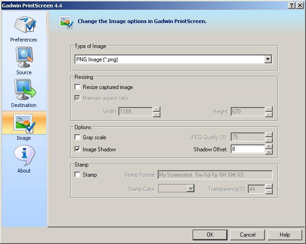Confirm settings with the OK button
Viewport: 306px width, 244px height.
pyautogui.click(x=210, y=235)
